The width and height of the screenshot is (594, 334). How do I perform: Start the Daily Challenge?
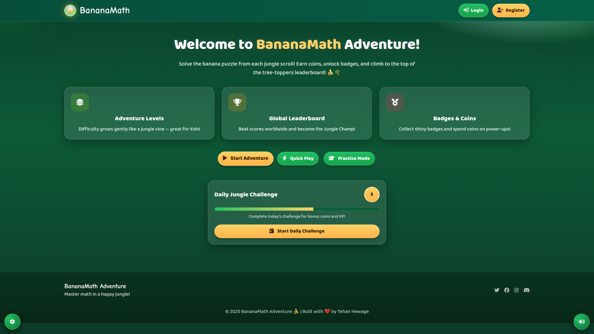[x=297, y=231]
